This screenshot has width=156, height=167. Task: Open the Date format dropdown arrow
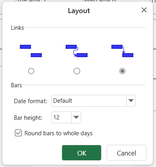[131, 101]
